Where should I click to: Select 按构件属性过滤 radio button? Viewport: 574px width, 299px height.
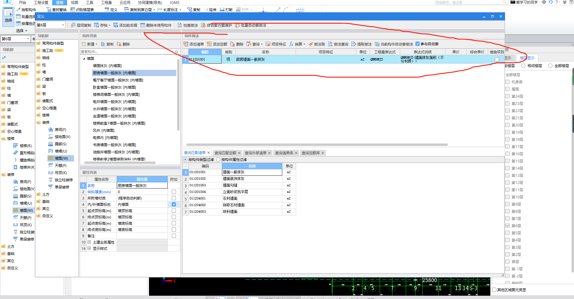pyautogui.click(x=218, y=159)
